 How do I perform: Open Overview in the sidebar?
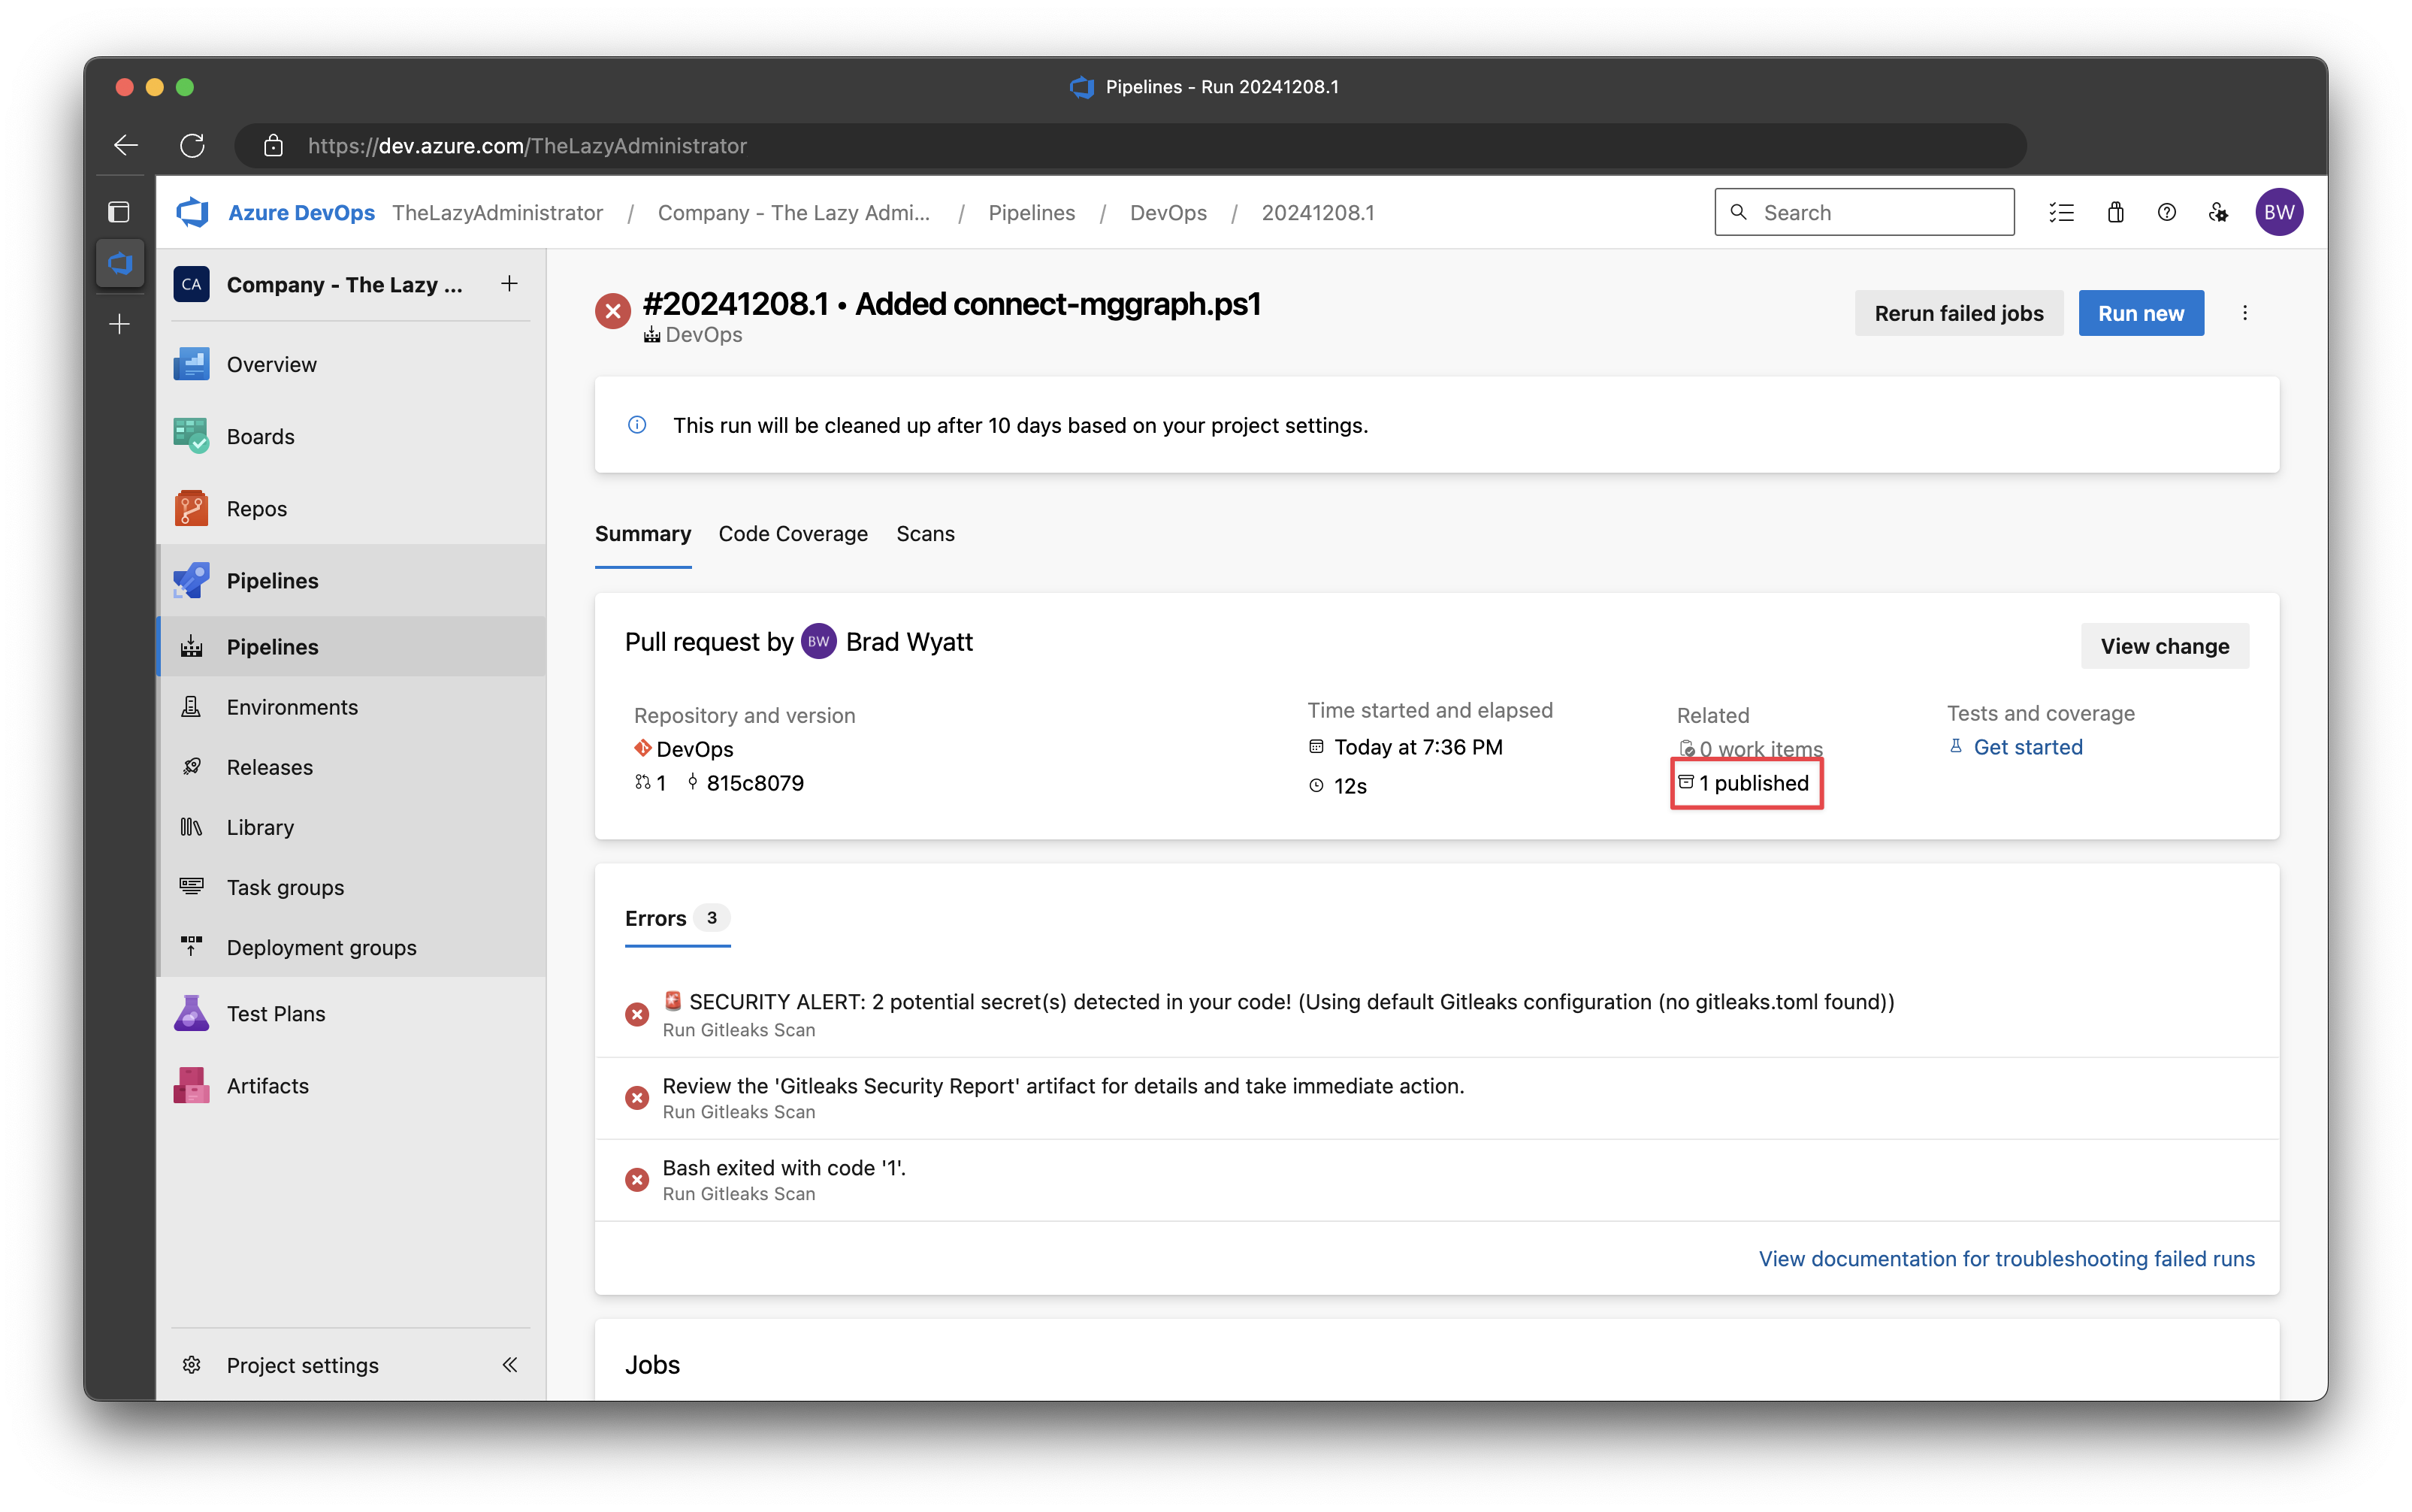[x=352, y=364]
